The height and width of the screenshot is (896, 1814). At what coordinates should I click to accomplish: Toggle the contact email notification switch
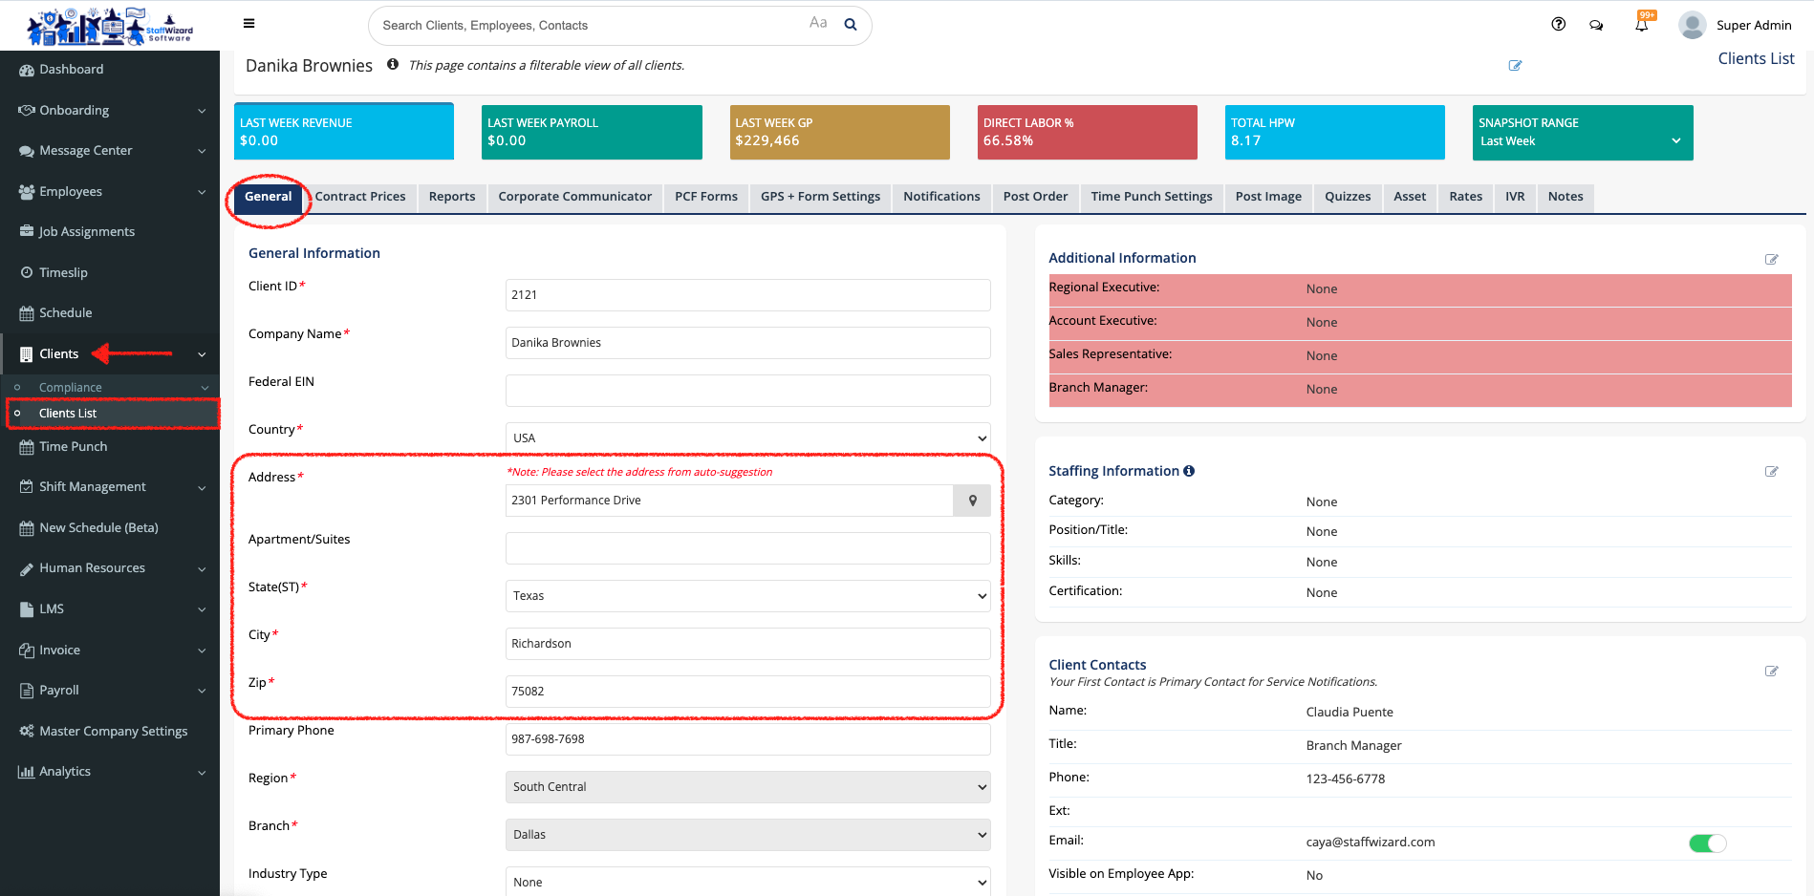[1707, 843]
